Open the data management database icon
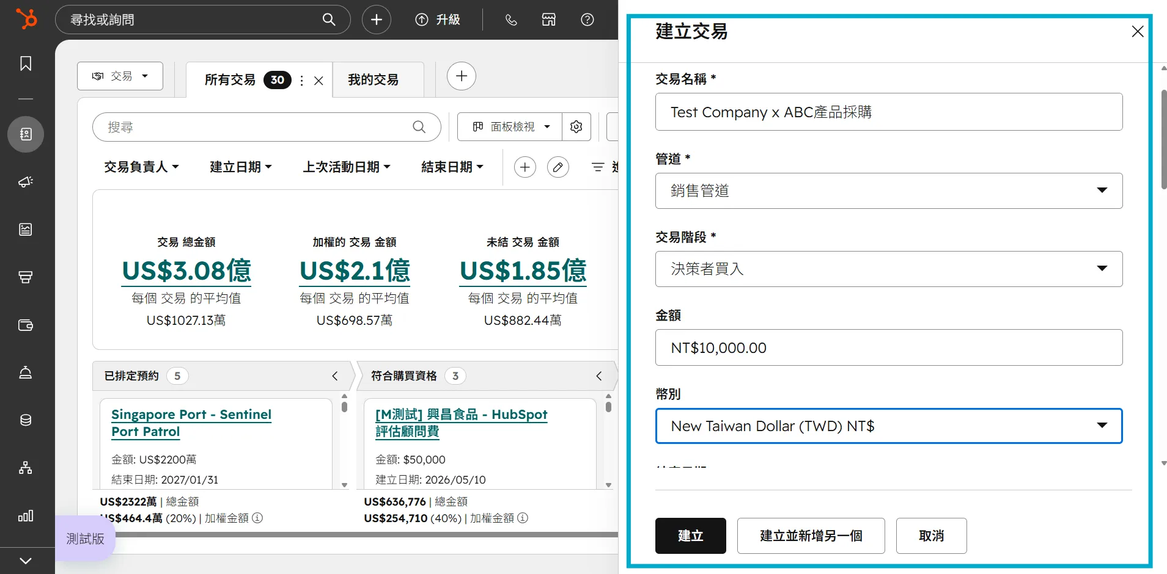 (x=26, y=420)
